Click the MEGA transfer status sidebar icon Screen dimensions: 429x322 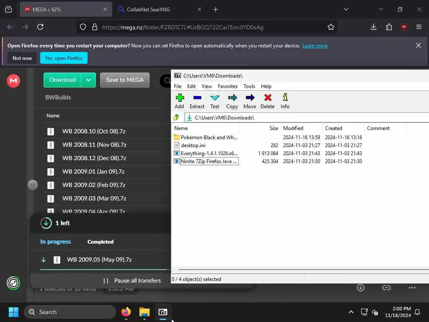(x=13, y=283)
